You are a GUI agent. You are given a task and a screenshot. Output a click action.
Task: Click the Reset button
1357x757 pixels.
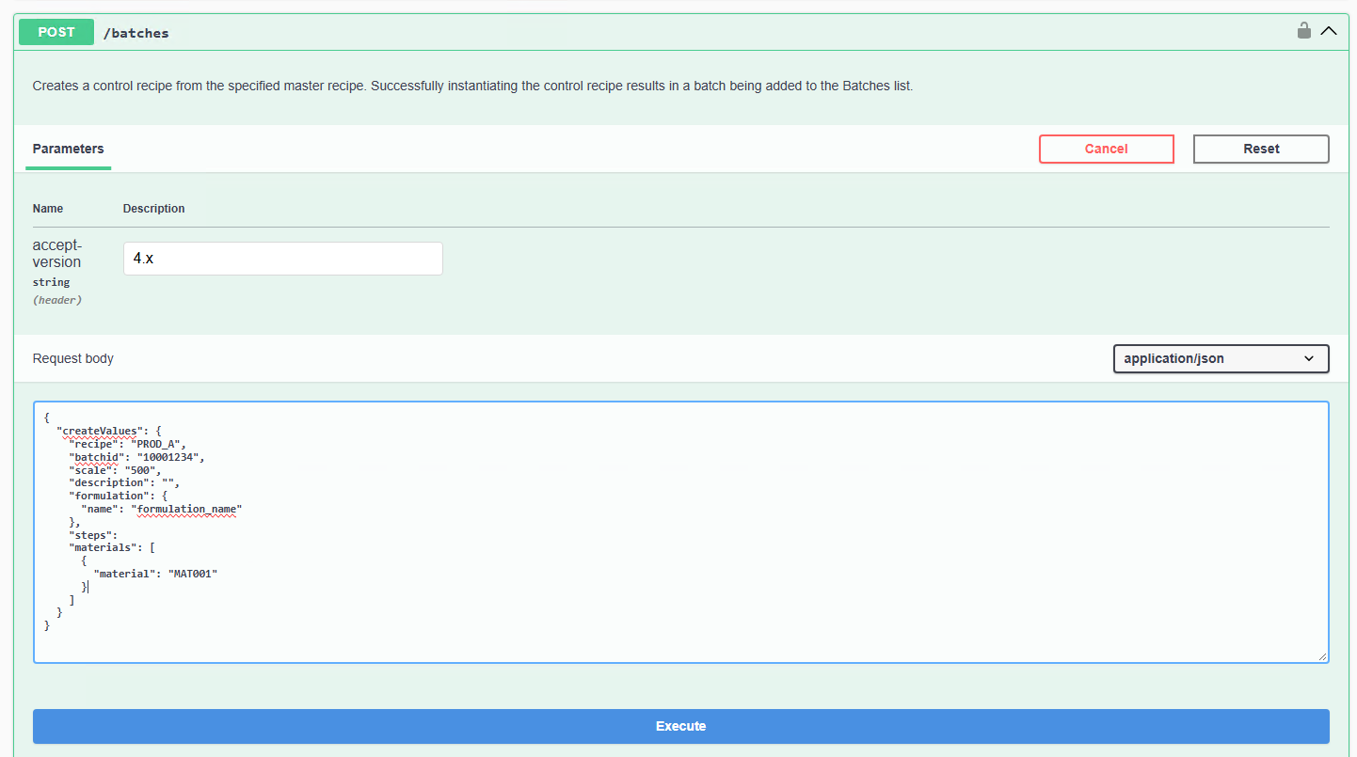tap(1261, 149)
